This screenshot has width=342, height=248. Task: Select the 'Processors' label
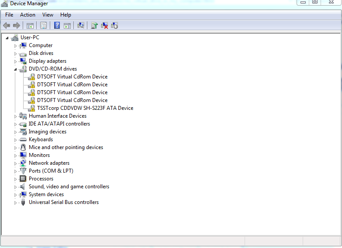point(41,179)
